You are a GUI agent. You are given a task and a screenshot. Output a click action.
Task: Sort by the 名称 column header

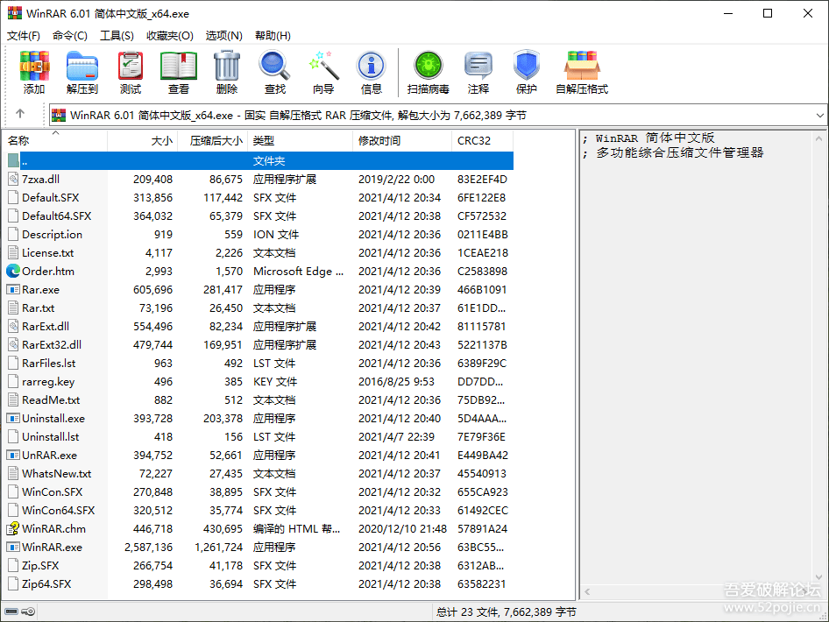coord(19,140)
